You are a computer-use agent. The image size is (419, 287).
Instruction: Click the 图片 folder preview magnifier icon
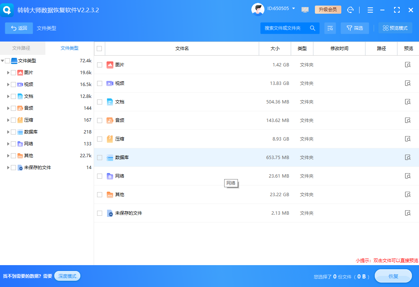coord(408,65)
